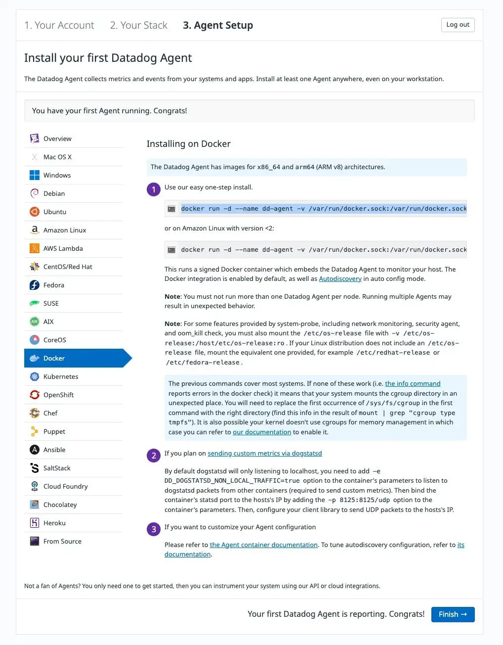
Task: Click the Ansible icon
Action: [x=35, y=450]
